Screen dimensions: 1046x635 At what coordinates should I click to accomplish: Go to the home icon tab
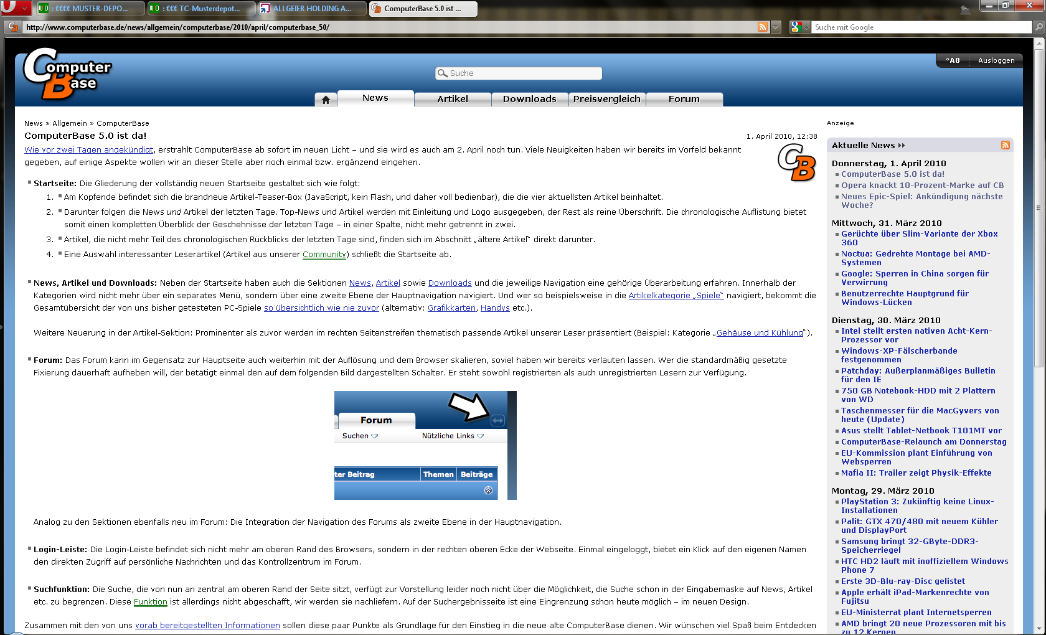pos(326,100)
